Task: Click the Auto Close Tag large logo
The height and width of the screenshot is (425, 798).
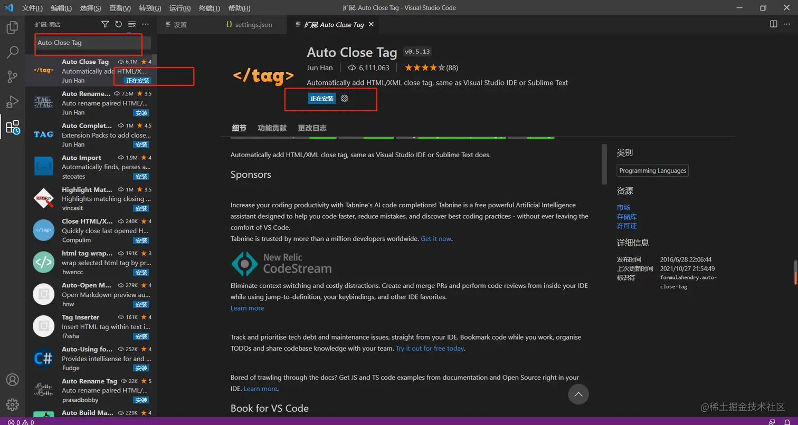Action: pyautogui.click(x=263, y=76)
